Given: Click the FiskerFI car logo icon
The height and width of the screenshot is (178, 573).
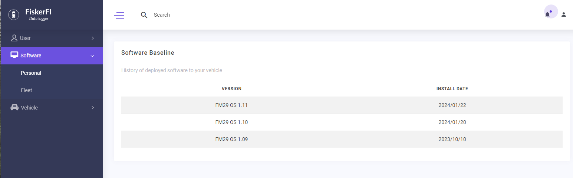Looking at the screenshot, I should [x=14, y=15].
